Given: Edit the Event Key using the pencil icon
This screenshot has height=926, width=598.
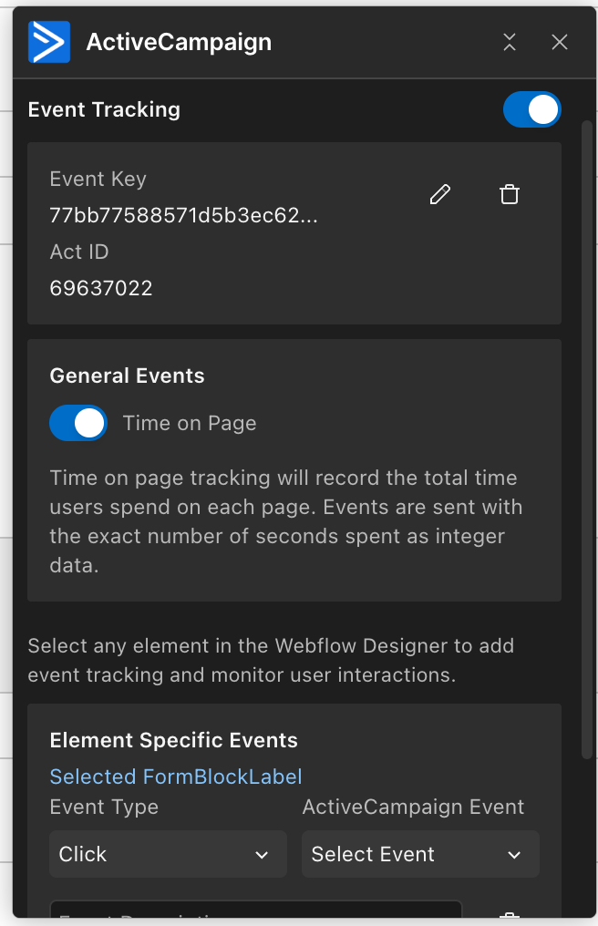Looking at the screenshot, I should click(x=440, y=194).
